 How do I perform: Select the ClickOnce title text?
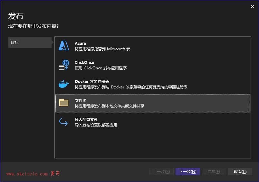coord(84,62)
